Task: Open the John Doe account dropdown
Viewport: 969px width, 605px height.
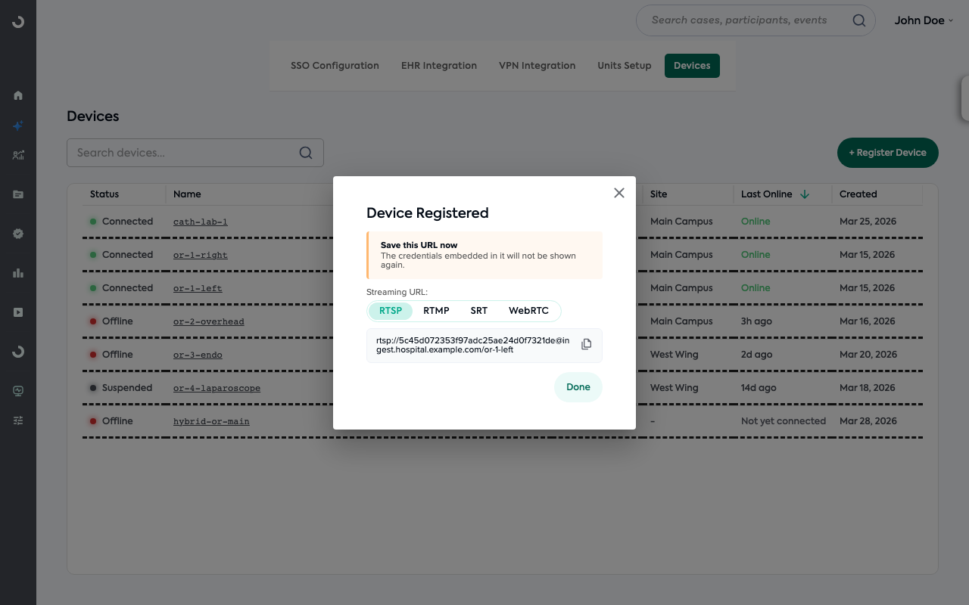Action: click(x=924, y=20)
